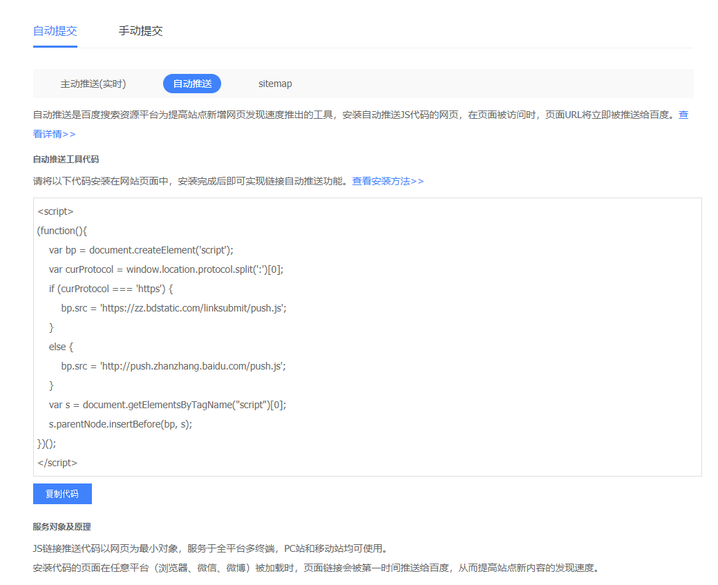Click the 查看安装方法>> link
This screenshot has width=718, height=585.
tap(388, 181)
